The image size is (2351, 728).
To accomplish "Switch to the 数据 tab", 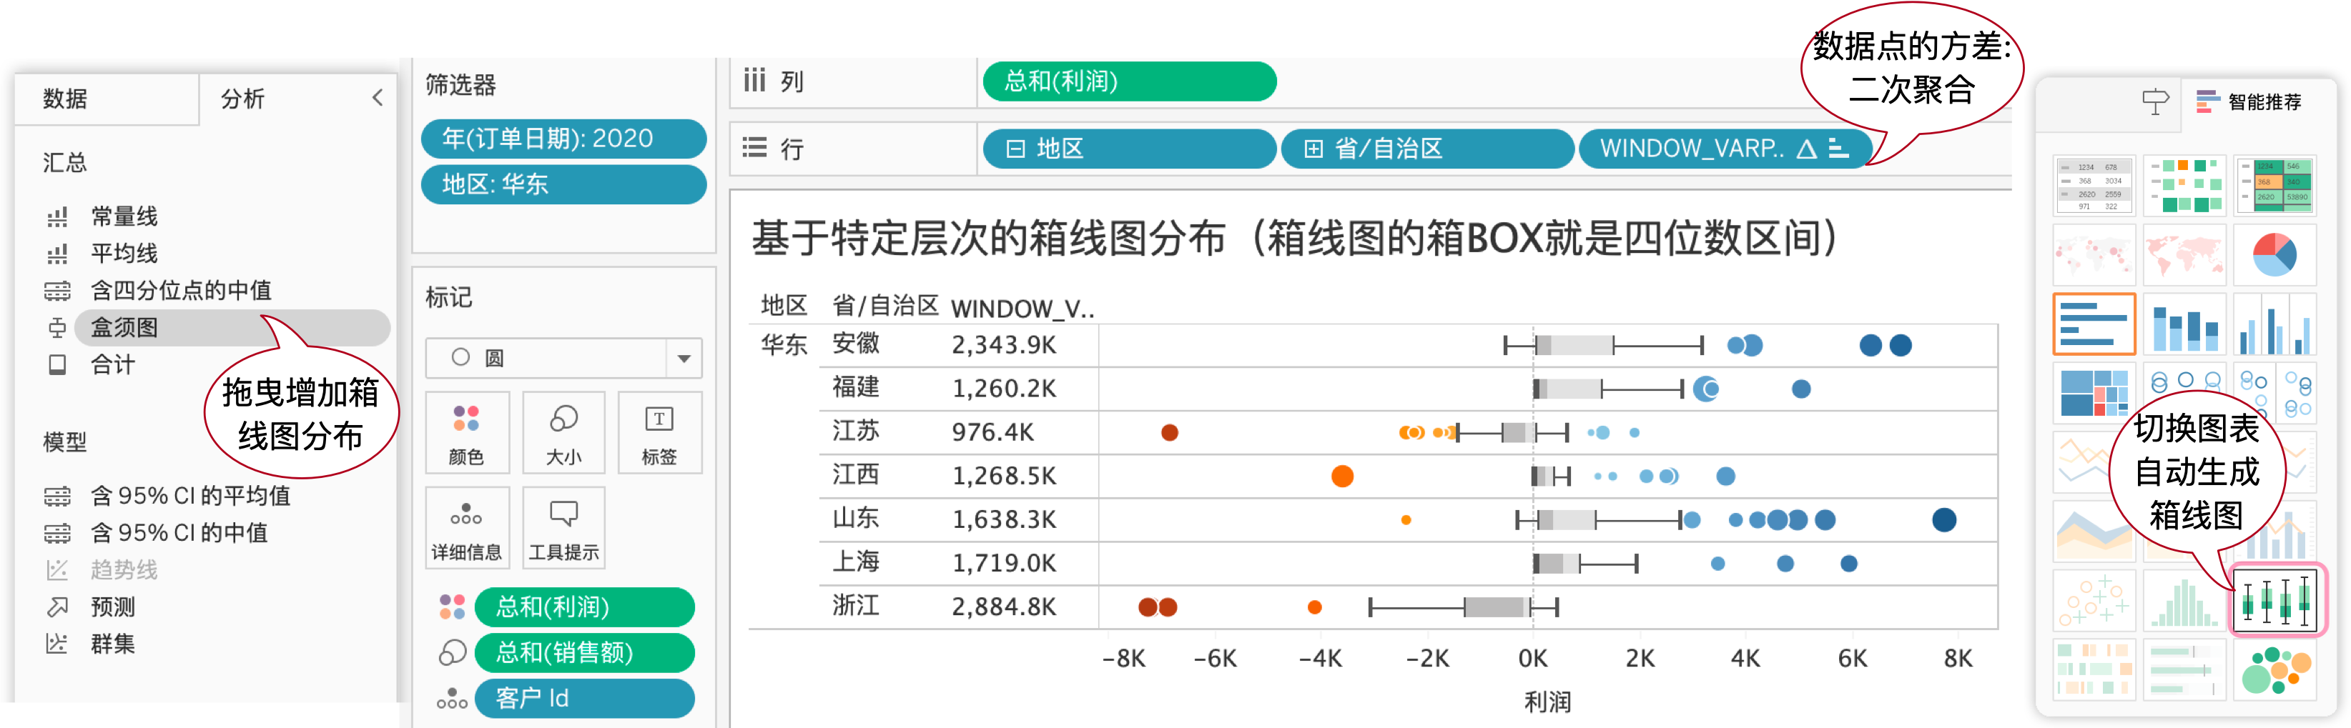I will pyautogui.click(x=66, y=99).
